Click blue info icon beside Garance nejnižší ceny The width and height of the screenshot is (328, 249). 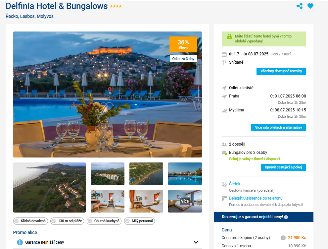click(20, 242)
